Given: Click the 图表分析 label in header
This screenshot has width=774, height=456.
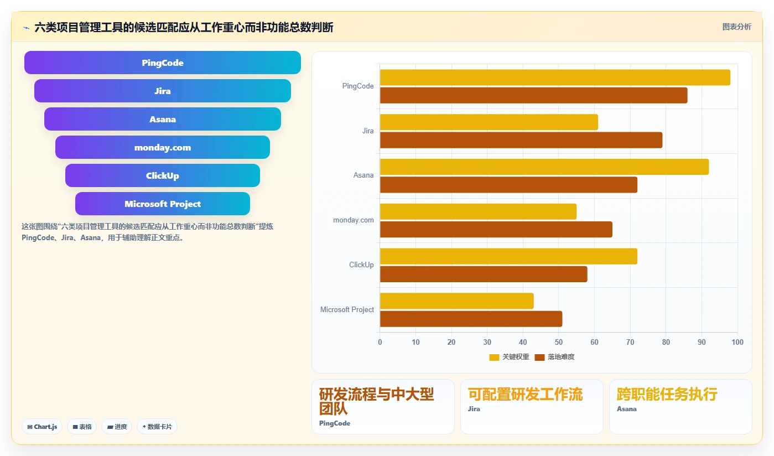Looking at the screenshot, I should pyautogui.click(x=736, y=27).
